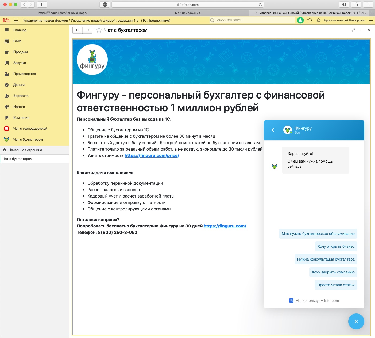Open service settings menu at top right

click(371, 20)
